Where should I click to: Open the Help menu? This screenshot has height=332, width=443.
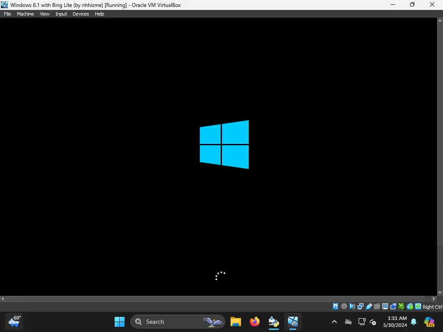tap(99, 14)
